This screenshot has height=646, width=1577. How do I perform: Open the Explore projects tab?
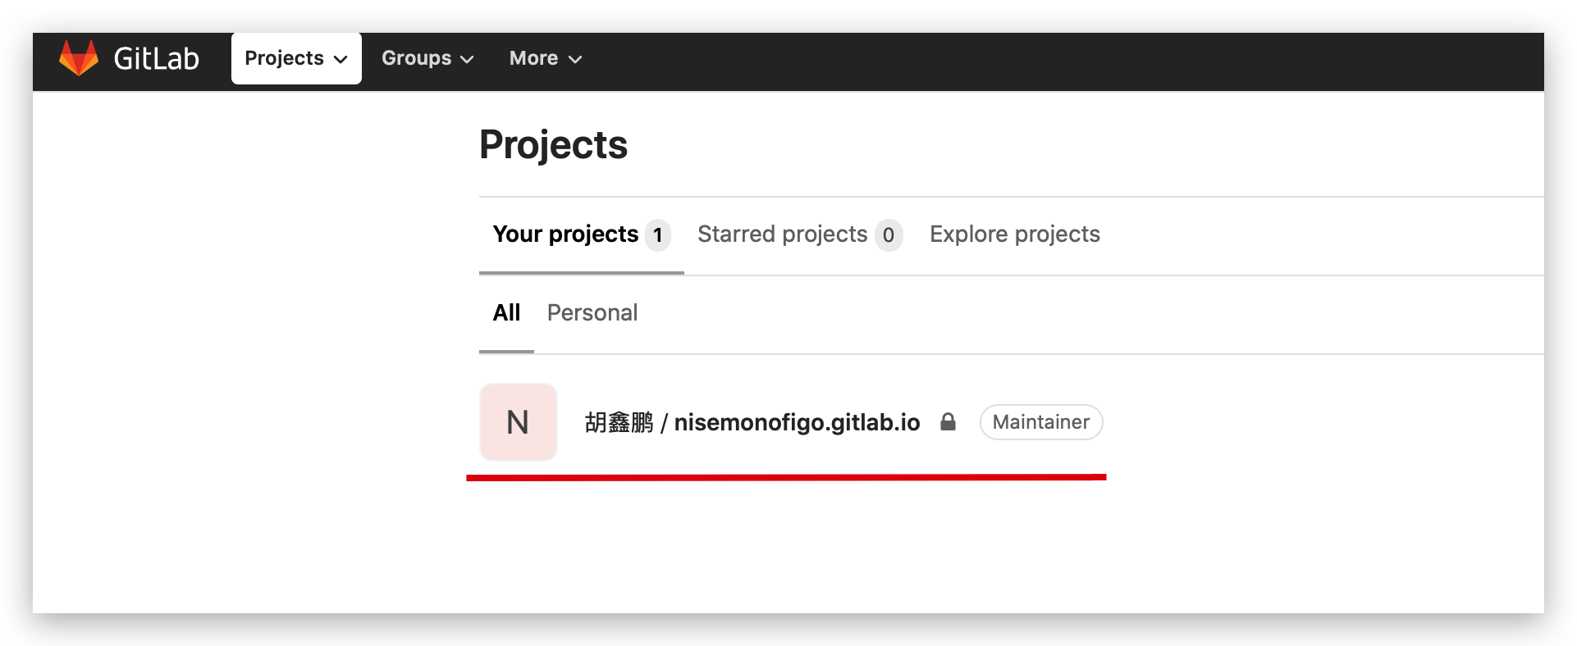point(1015,234)
